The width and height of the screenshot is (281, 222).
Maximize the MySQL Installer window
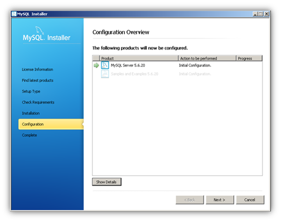[x=261, y=14]
